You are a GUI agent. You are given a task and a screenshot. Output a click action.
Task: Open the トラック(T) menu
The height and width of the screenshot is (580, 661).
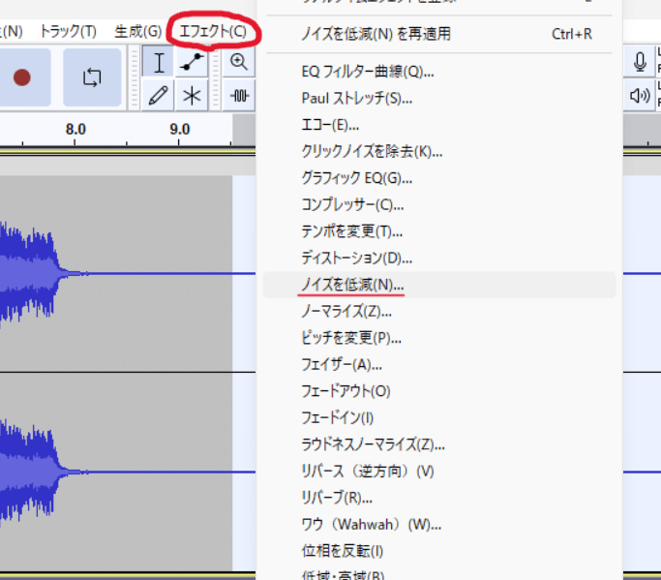[x=69, y=31]
